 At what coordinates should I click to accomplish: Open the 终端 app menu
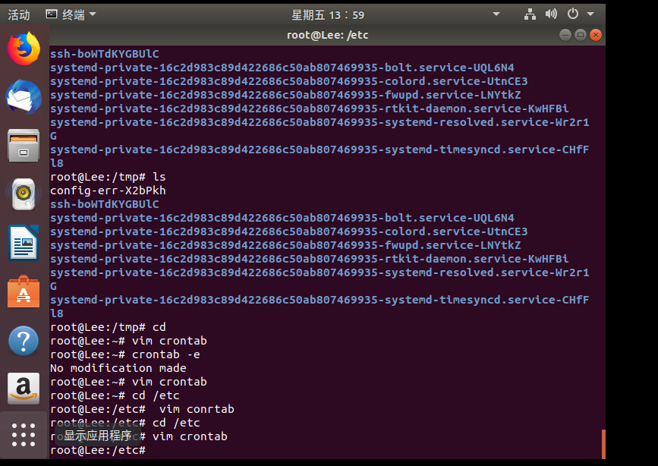point(71,14)
